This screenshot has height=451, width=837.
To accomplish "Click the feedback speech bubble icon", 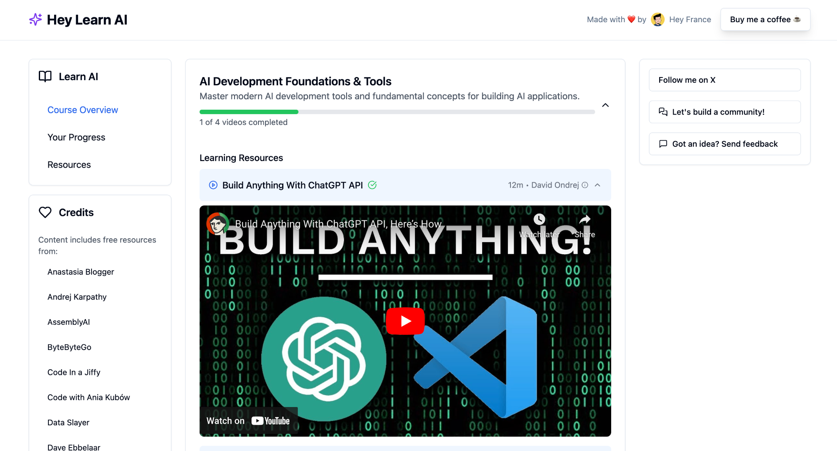I will [x=663, y=144].
